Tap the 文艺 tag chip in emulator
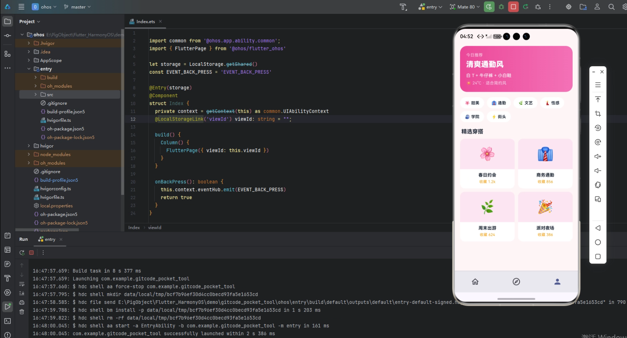The height and width of the screenshot is (338, 627). 525,103
